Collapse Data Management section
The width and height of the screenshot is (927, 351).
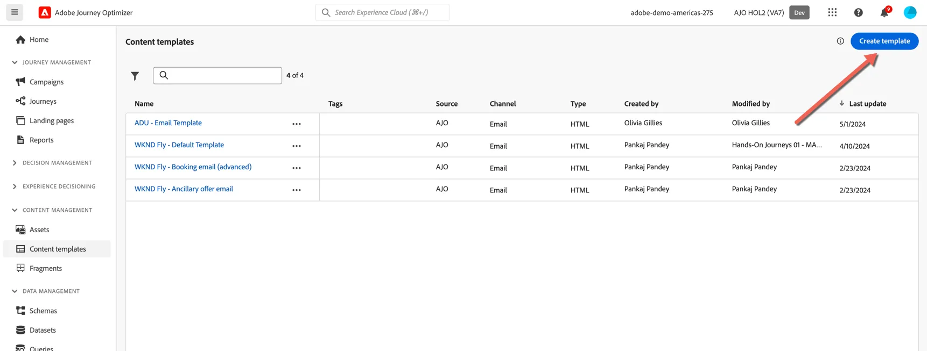click(x=15, y=291)
